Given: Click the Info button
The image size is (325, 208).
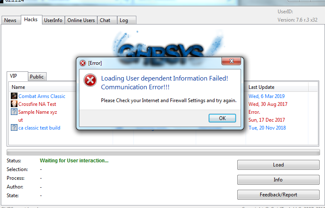Looking at the screenshot, I should coord(278,180).
